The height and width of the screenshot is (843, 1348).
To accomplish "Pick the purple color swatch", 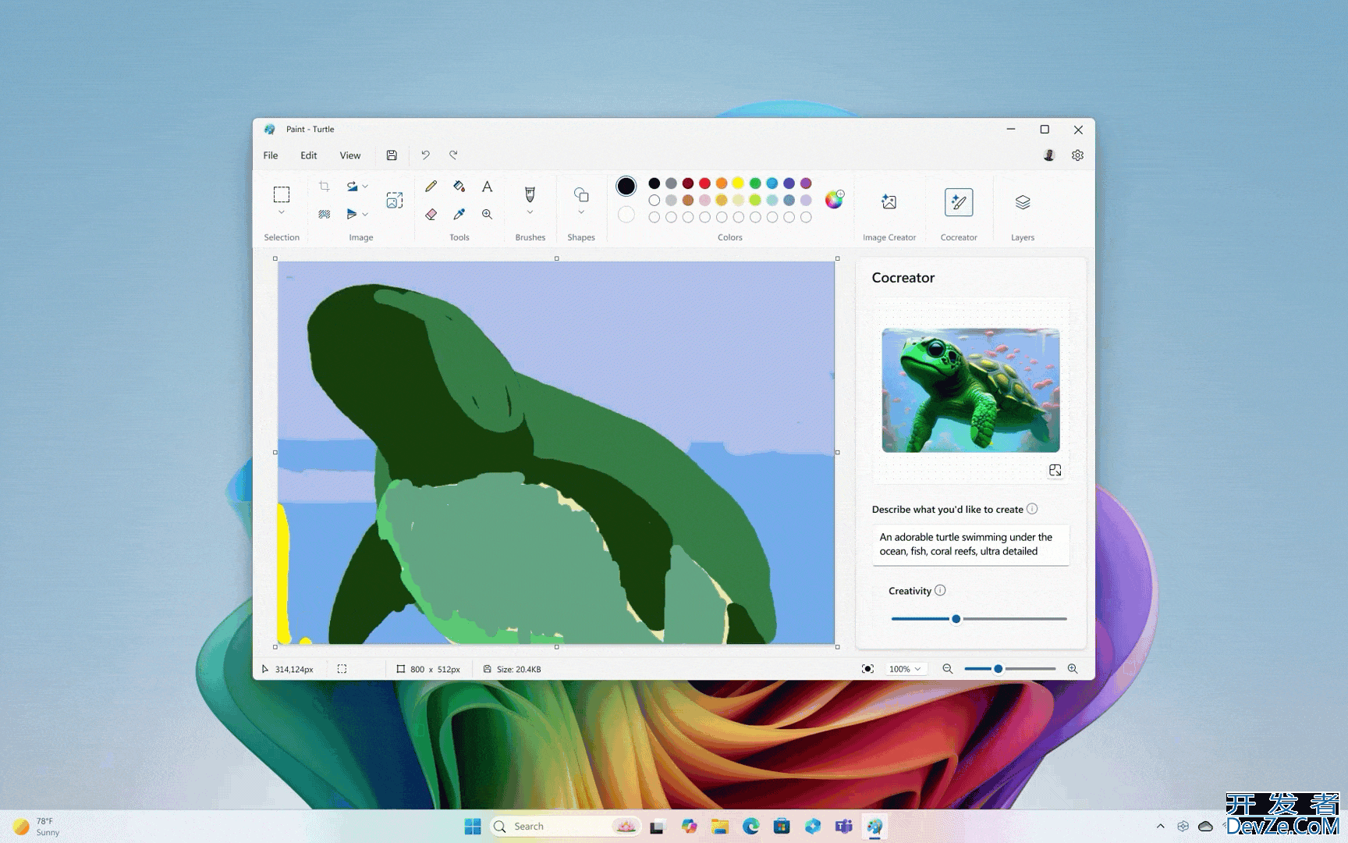I will point(806,183).
